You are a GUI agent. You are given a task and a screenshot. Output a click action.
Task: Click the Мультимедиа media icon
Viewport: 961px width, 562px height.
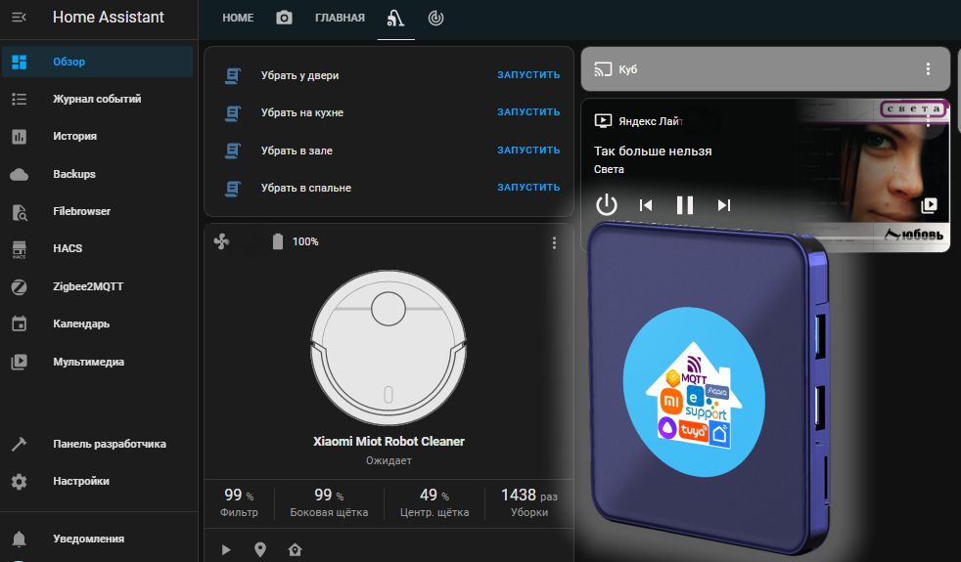click(19, 362)
